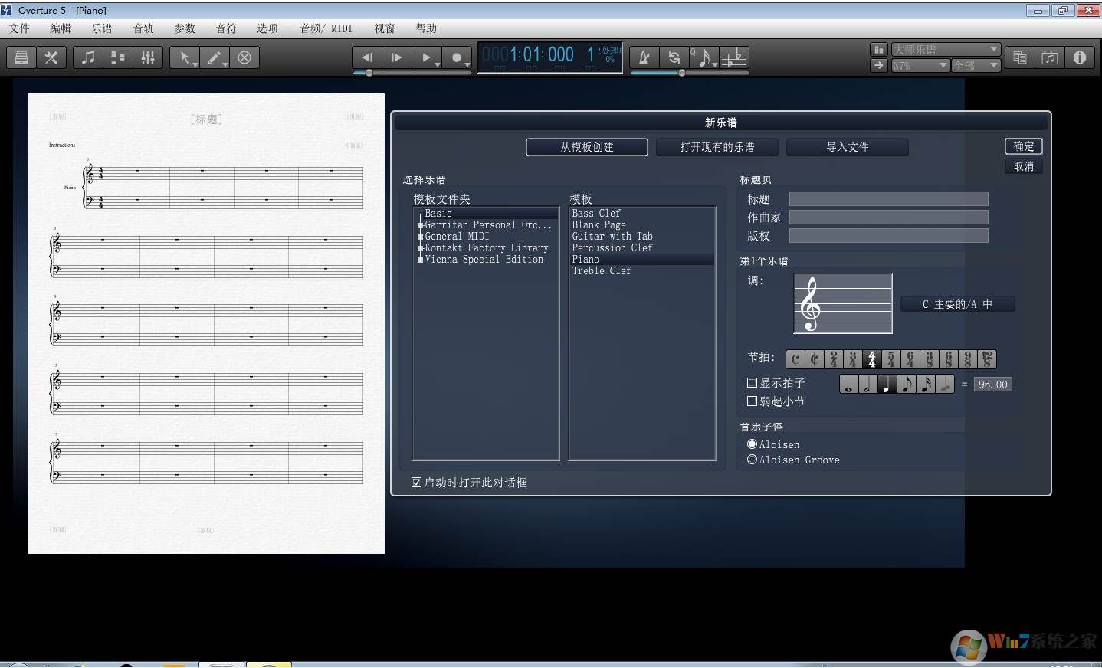Open the 乐谱 menu
The height and width of the screenshot is (668, 1102).
tap(102, 28)
